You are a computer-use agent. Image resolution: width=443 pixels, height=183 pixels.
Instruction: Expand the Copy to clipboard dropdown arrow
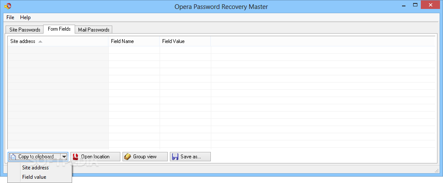(x=64, y=157)
